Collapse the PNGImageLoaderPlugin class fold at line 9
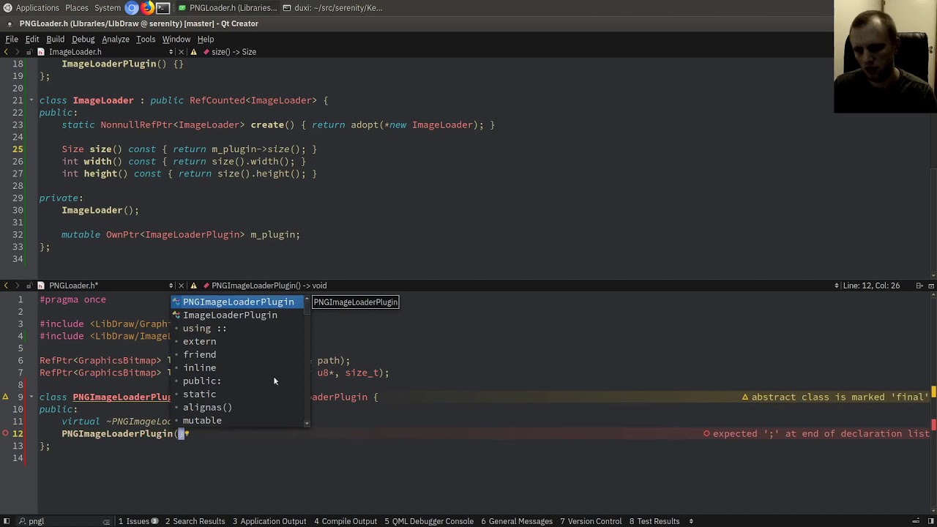Image resolution: width=937 pixels, height=527 pixels. 31,397
